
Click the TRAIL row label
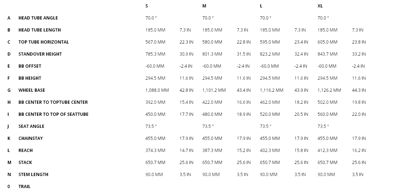point(25,187)
